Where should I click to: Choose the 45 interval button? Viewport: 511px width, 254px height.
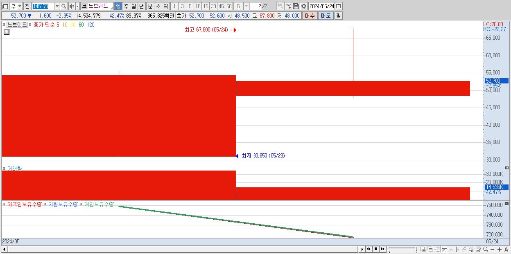click(221, 6)
